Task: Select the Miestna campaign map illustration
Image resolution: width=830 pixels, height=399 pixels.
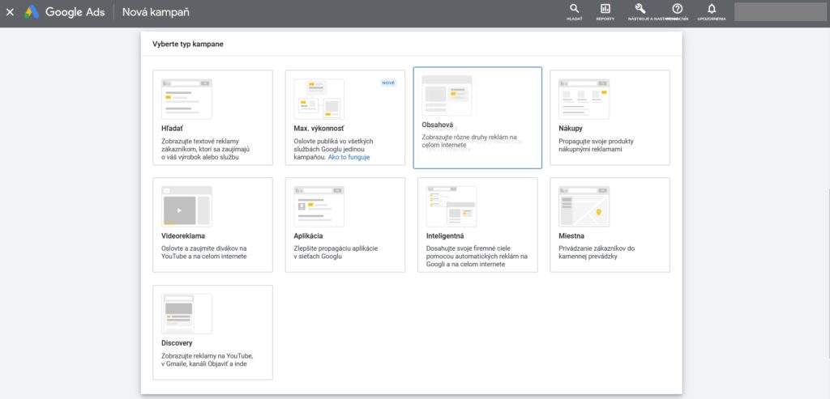Action: [584, 206]
